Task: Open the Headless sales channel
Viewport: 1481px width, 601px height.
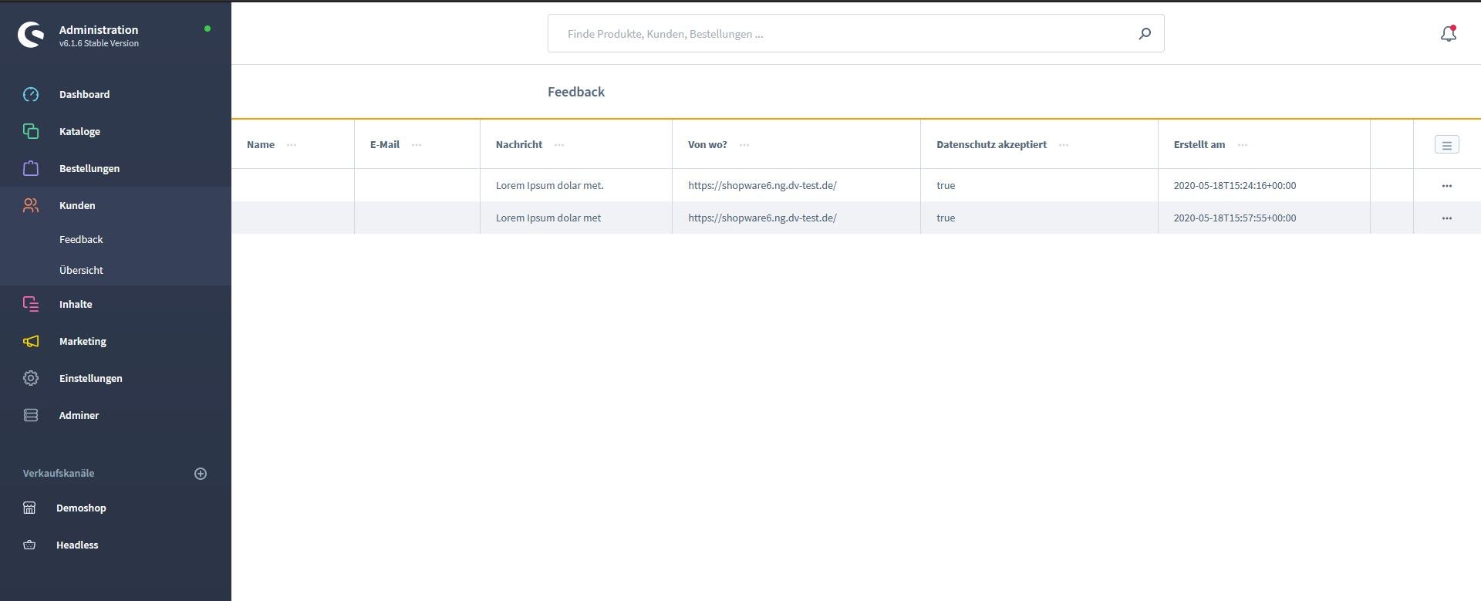Action: [77, 545]
